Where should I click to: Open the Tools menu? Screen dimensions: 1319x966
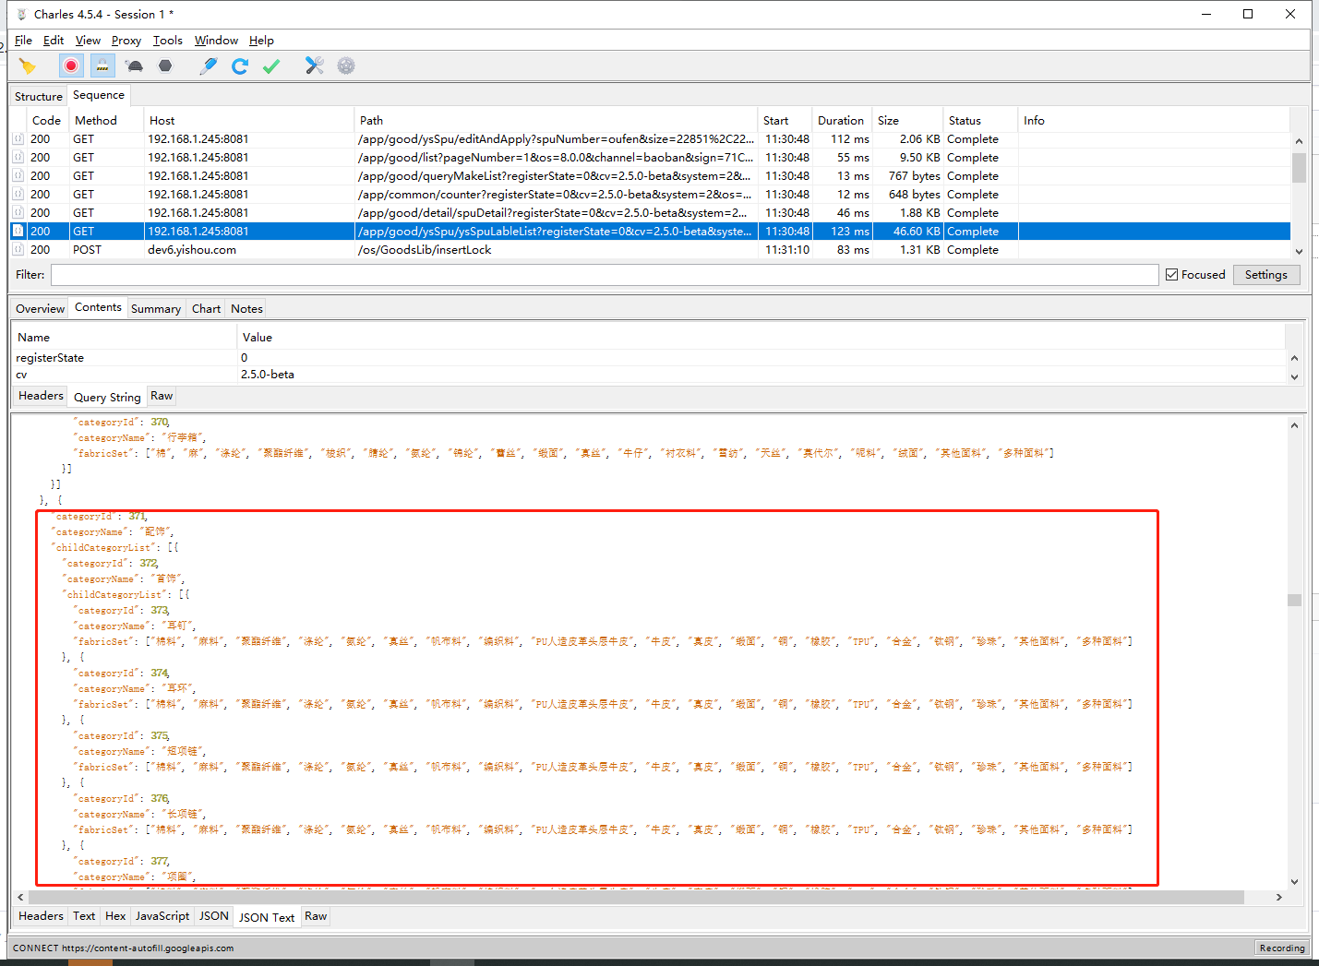pos(168,41)
